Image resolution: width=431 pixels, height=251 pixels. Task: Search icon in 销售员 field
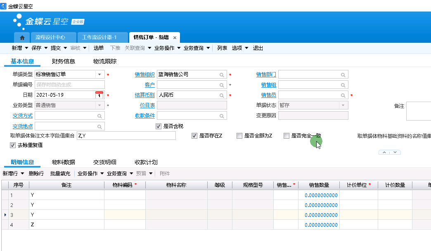[343, 95]
